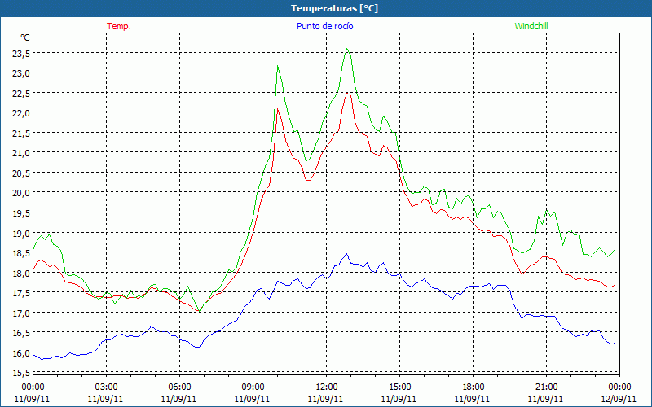Select the blue Punto de rocío legend label
Screen dimensions: 652x407
pyautogui.click(x=324, y=26)
